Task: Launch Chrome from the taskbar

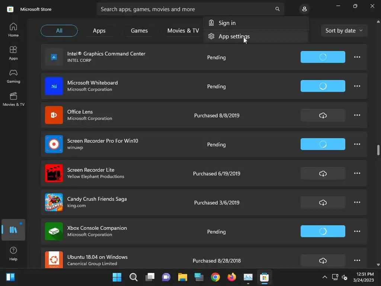Action: [215, 277]
